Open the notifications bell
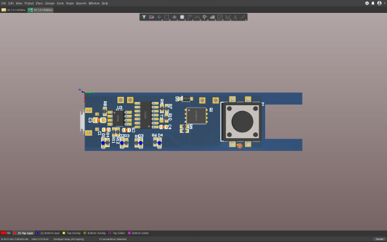This screenshot has height=242, width=387. (x=373, y=3)
